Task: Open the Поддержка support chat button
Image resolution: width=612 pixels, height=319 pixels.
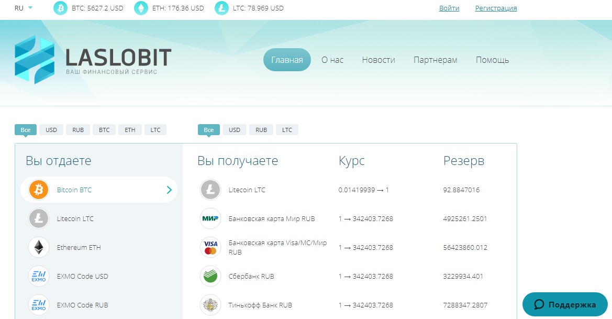Action: coord(565,304)
